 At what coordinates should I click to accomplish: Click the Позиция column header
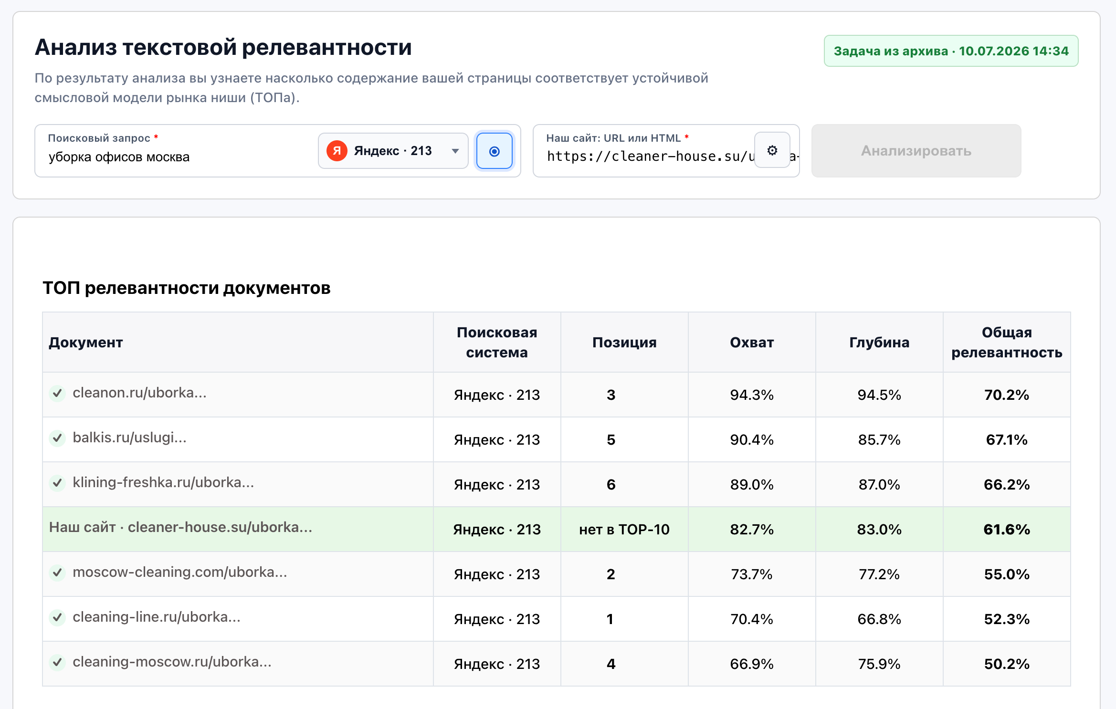point(624,343)
